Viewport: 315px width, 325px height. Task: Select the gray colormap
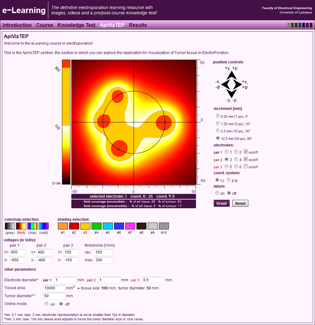[10, 226]
